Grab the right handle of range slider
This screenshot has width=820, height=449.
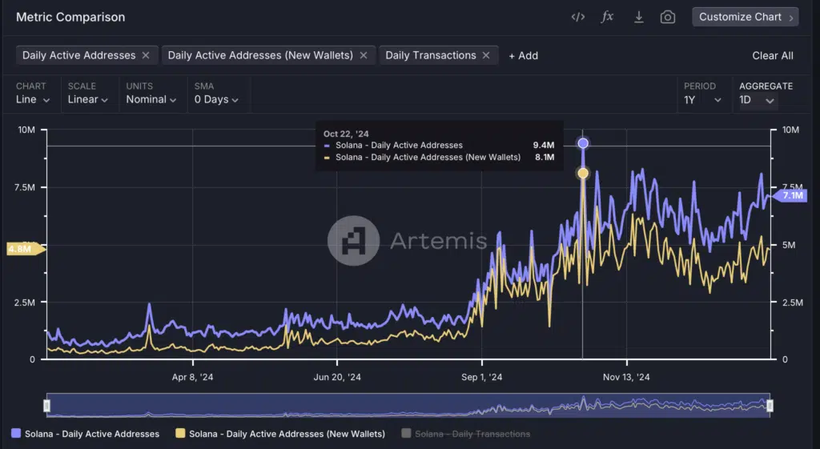770,407
